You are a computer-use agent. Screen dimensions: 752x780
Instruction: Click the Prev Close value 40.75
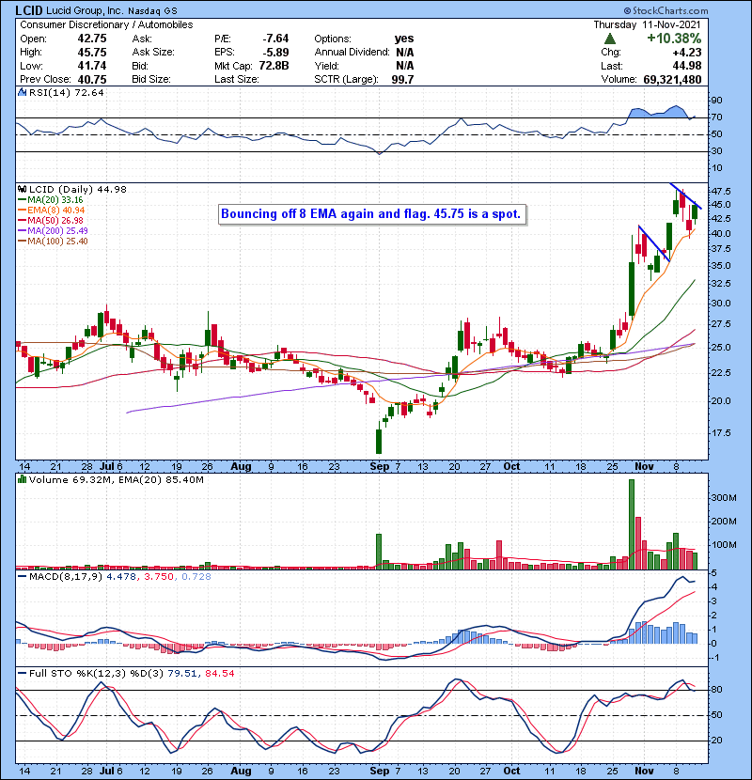(x=92, y=79)
